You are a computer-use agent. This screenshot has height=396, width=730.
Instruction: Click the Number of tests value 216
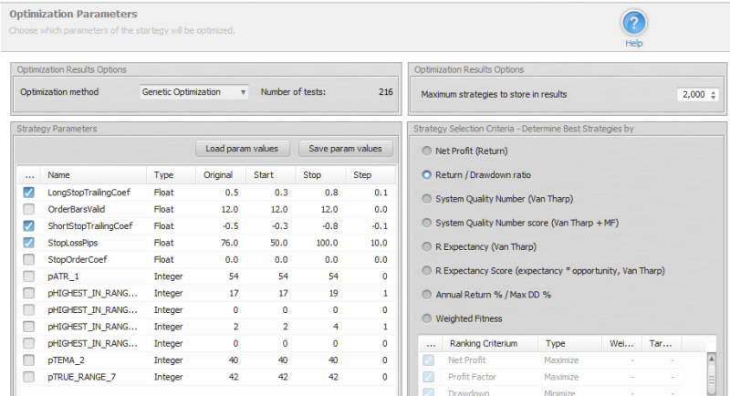[x=385, y=91]
